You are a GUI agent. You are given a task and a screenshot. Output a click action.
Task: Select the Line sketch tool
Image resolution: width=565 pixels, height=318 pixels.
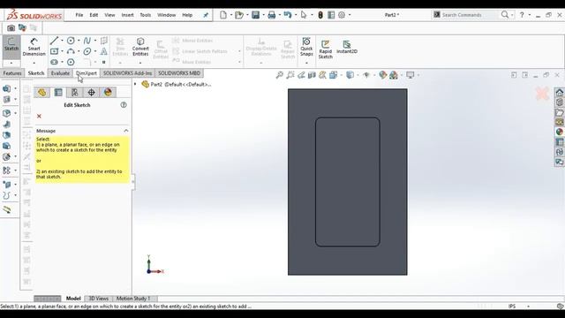pyautogui.click(x=55, y=41)
